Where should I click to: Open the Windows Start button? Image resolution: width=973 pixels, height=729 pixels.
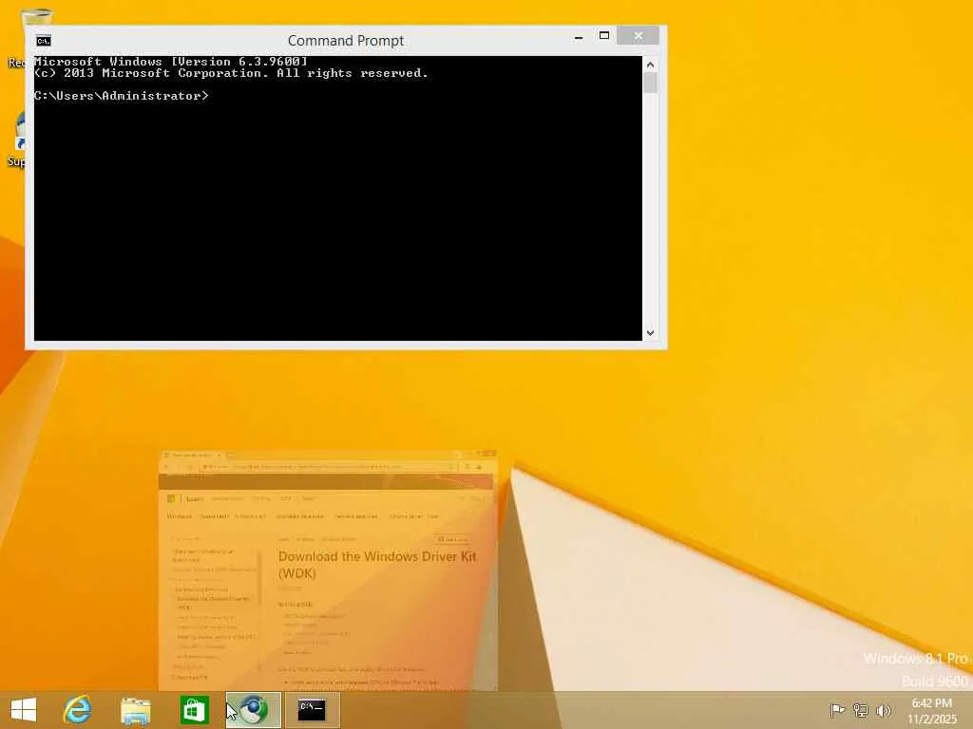[x=24, y=710]
